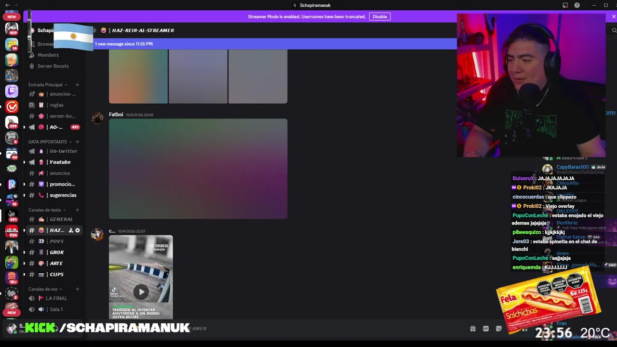The width and height of the screenshot is (617, 347).
Task: Open the Burger King server icon
Action: [x=12, y=278]
